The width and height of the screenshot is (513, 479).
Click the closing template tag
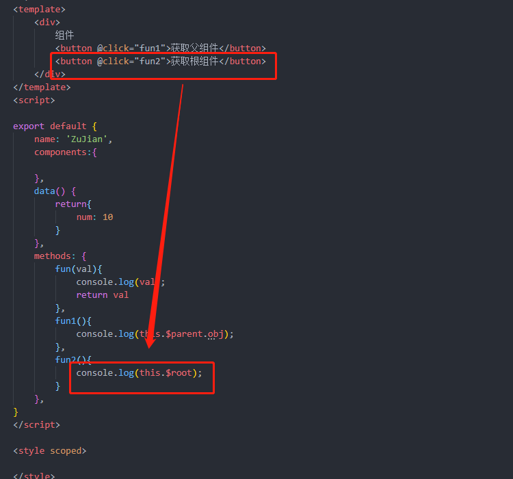(42, 87)
